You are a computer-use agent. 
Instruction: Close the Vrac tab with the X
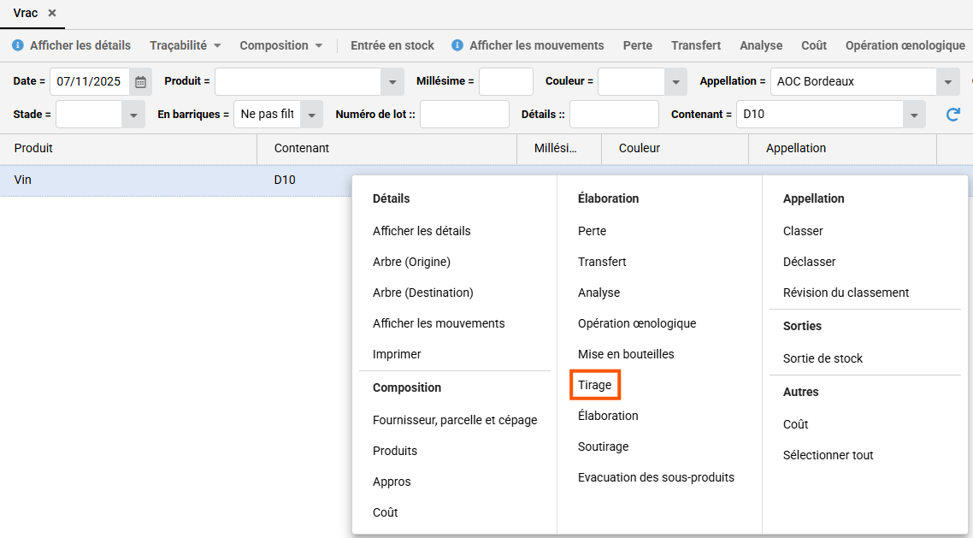point(52,13)
